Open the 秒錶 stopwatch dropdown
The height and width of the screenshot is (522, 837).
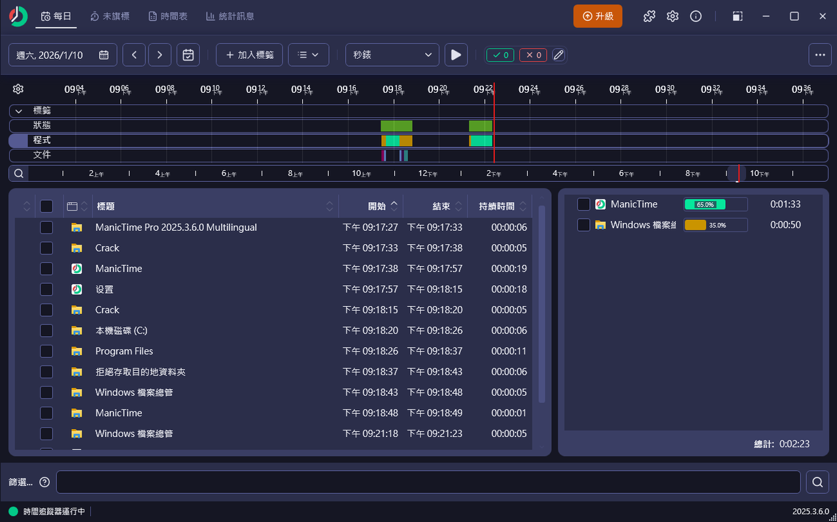coord(392,55)
